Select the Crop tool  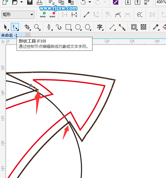(x=28, y=27)
